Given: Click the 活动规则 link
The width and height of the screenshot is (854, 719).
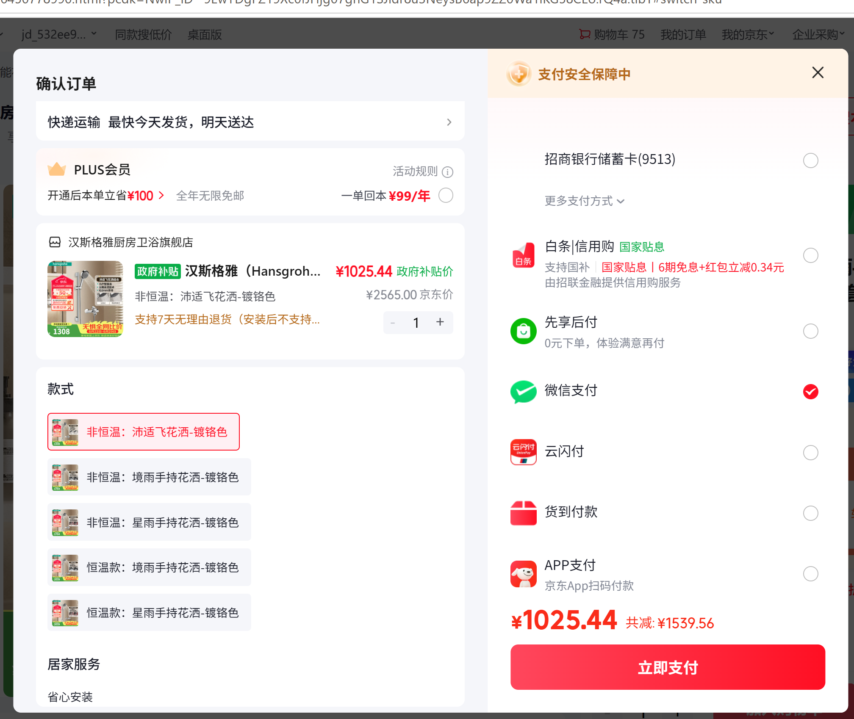Looking at the screenshot, I should (415, 171).
